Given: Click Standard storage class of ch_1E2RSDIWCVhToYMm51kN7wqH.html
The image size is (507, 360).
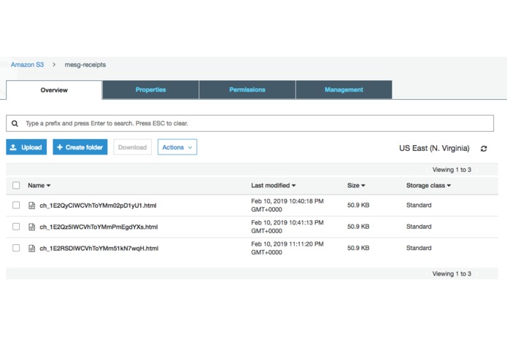Looking at the screenshot, I should (419, 248).
